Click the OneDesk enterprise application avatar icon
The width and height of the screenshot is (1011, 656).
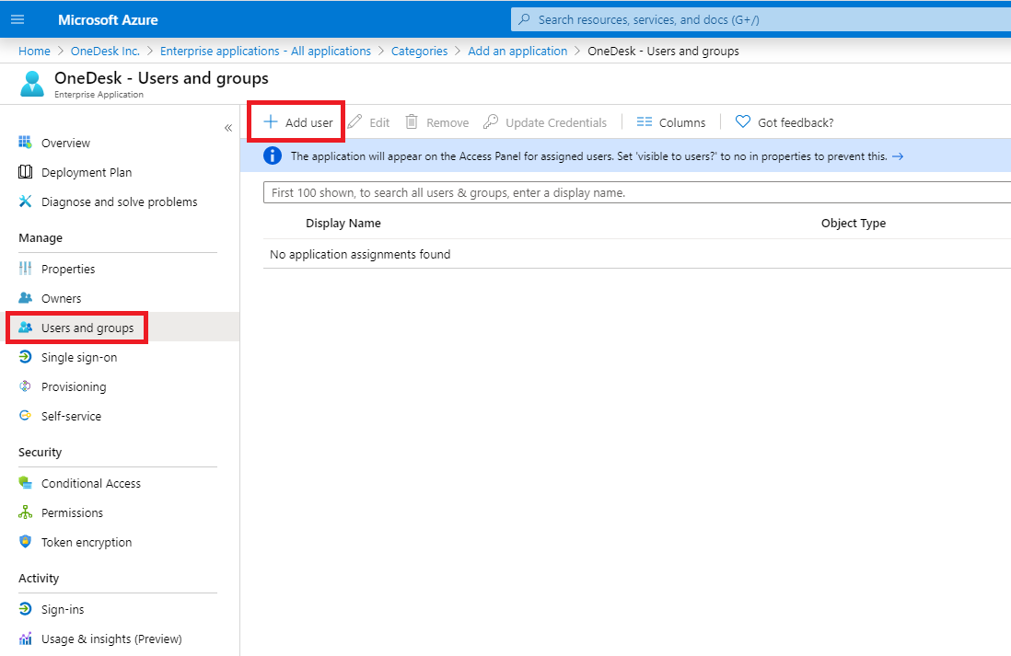[x=31, y=84]
